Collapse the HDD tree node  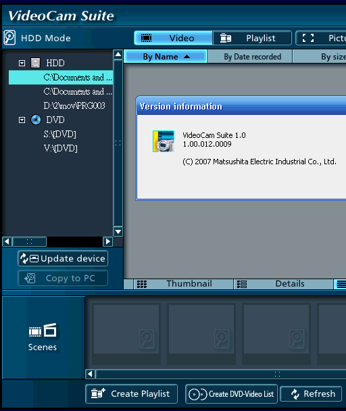22,63
